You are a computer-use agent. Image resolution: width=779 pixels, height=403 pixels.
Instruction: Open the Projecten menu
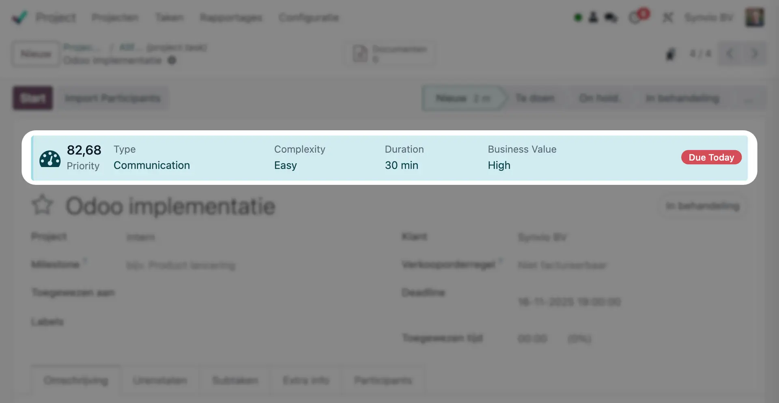115,17
